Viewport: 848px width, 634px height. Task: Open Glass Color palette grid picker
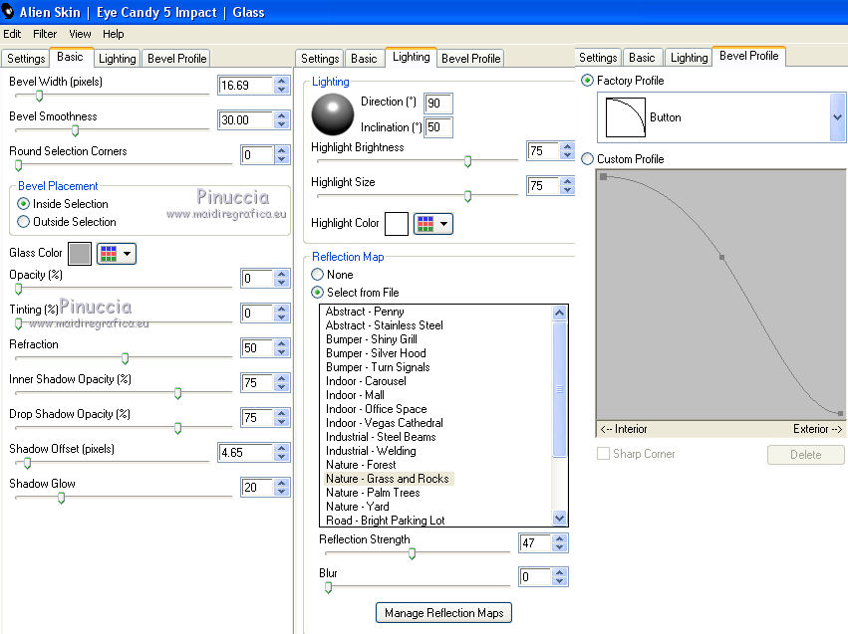[x=108, y=254]
